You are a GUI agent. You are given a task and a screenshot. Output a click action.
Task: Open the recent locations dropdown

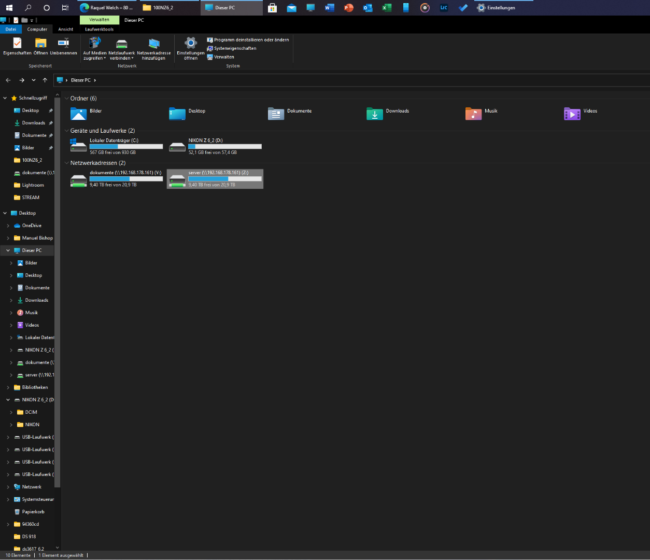coord(34,80)
